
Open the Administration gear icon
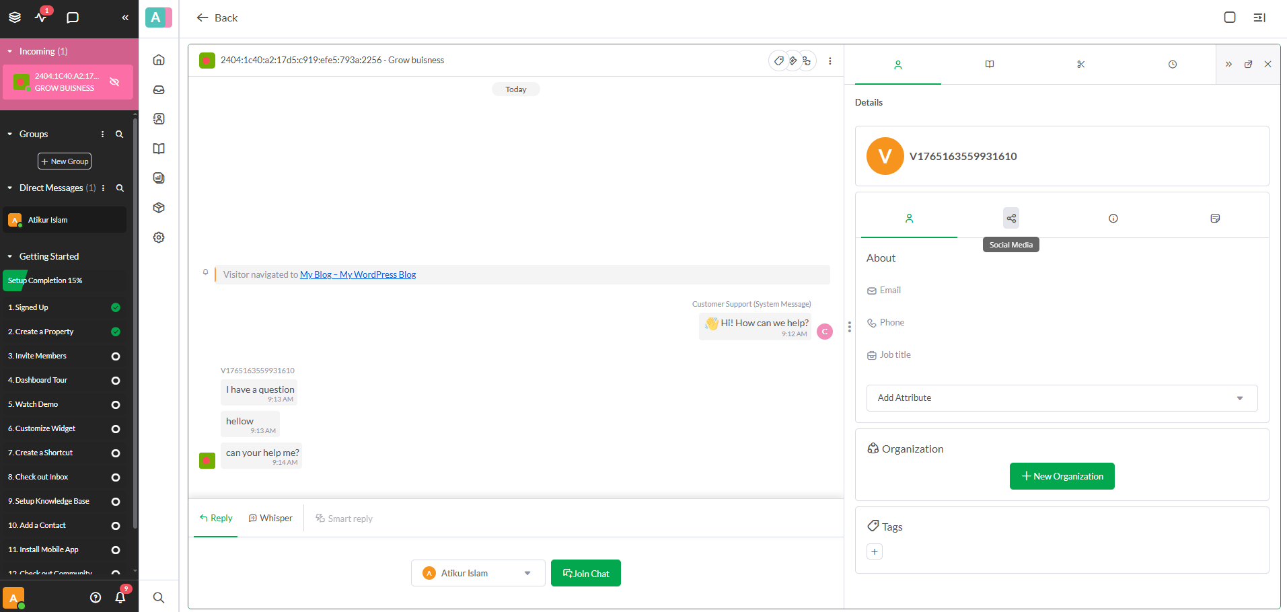pos(159,237)
